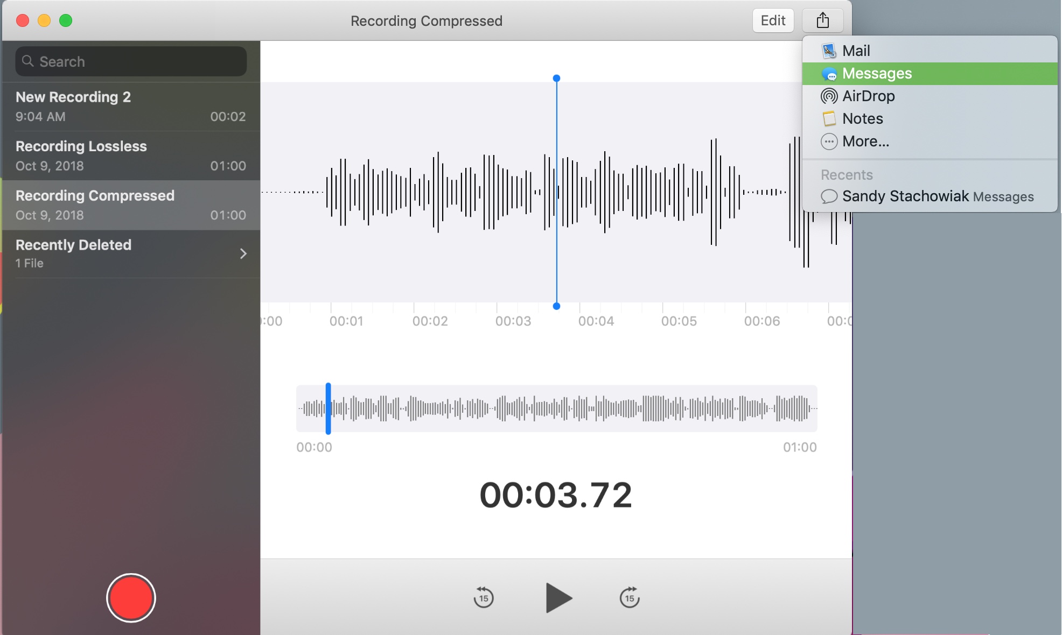Click the '1 File' label

click(30, 263)
